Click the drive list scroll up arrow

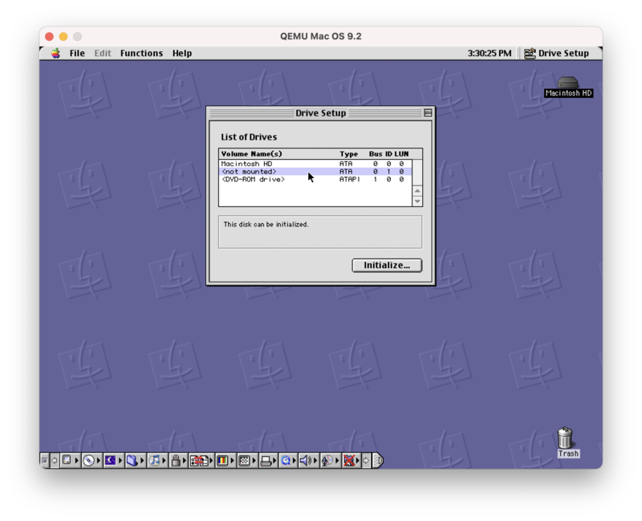coord(417,191)
